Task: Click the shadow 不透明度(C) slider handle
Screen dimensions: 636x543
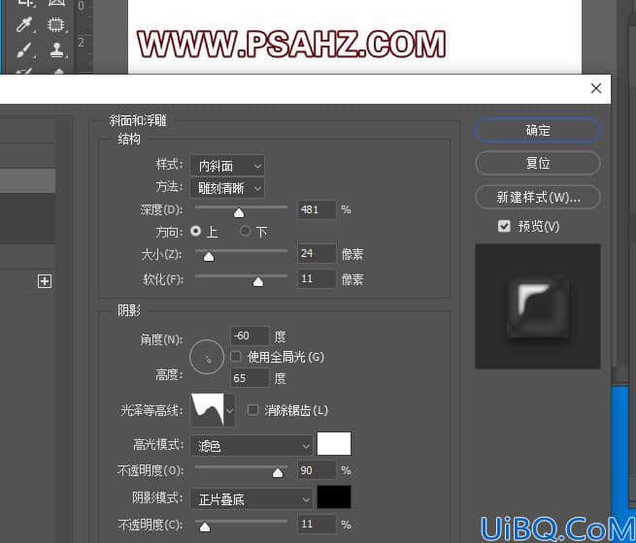Action: tap(205, 527)
